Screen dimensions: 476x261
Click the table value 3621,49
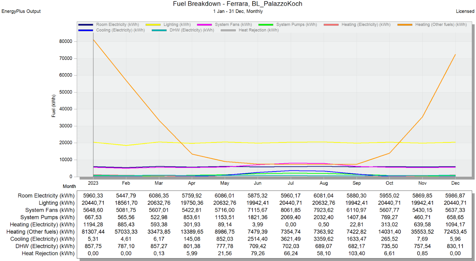[291, 239]
